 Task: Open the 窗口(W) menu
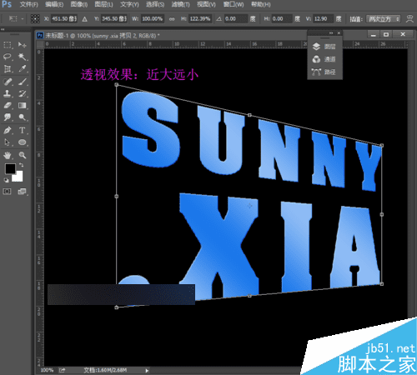(x=234, y=4)
